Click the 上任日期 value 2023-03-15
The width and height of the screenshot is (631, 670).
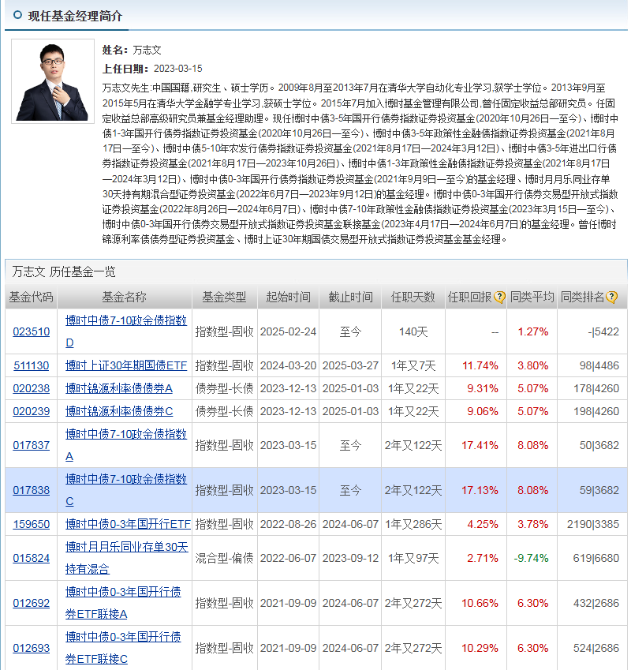[178, 69]
